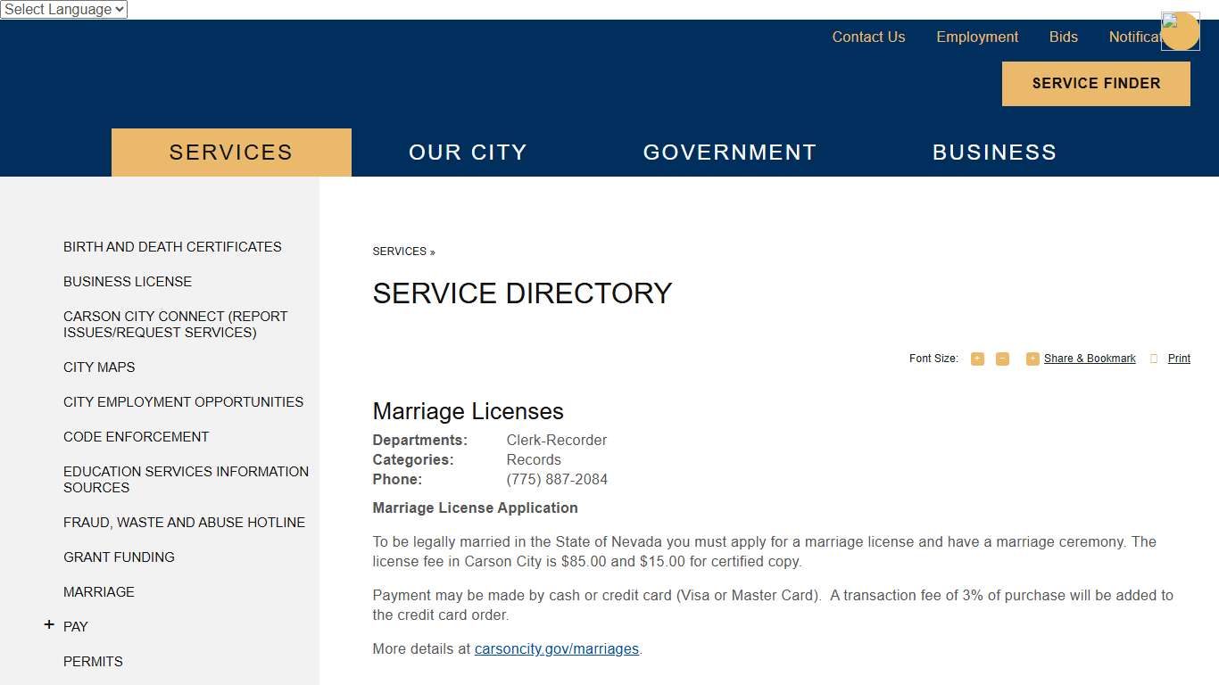This screenshot has width=1219, height=685.
Task: Open the site search icon
Action: pyautogui.click(x=1180, y=31)
